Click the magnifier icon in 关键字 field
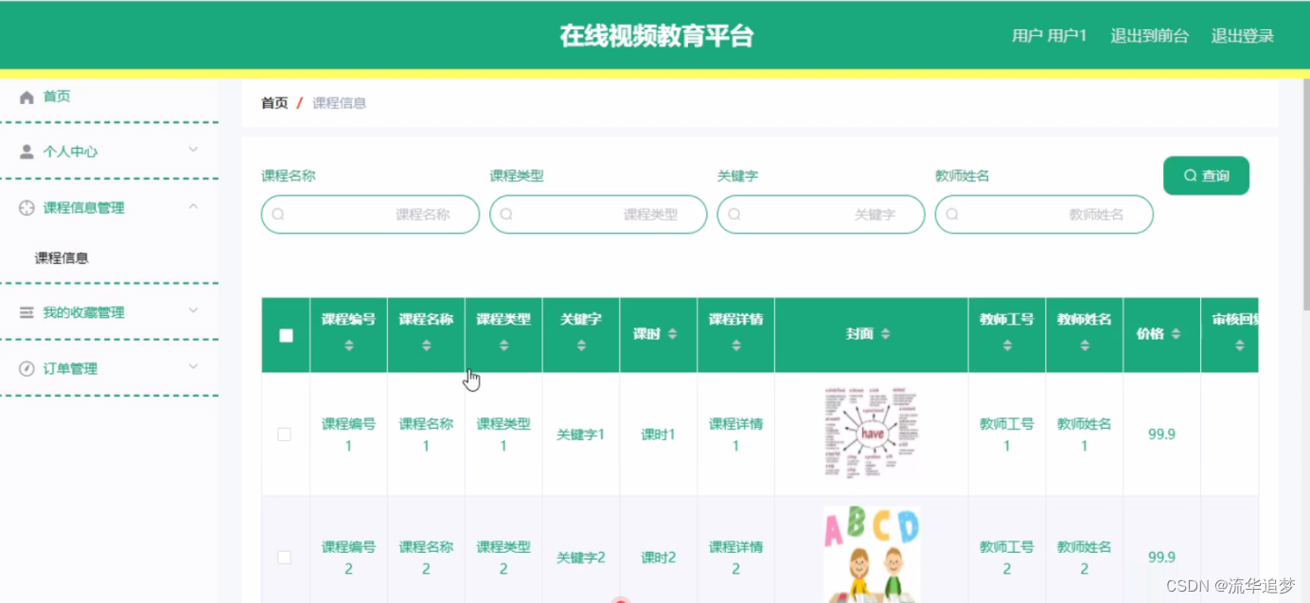Screen dimensions: 1310x603 pyautogui.click(x=735, y=214)
